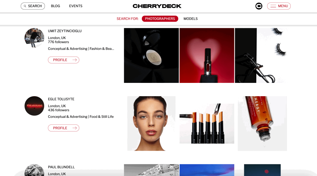The width and height of the screenshot is (317, 176).
Task: Open Egle Tolusyte's name link
Action: tap(61, 99)
